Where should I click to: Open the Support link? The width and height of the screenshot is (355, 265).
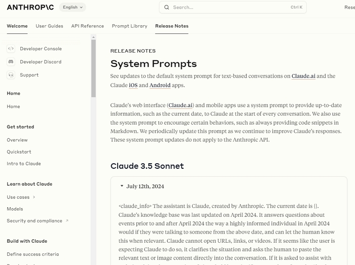(29, 75)
